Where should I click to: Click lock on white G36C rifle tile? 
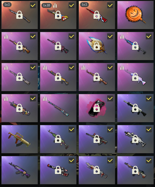click(135, 139)
